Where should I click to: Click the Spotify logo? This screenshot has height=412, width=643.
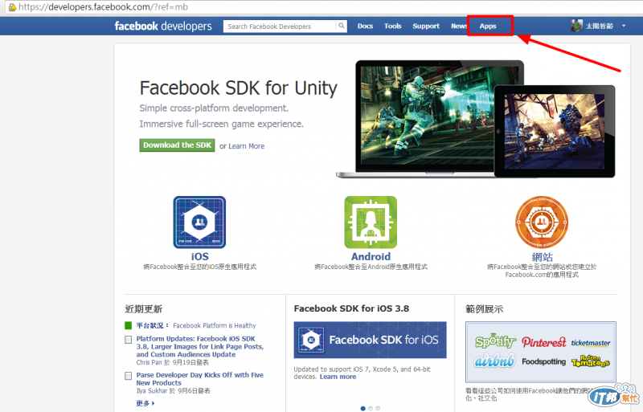[x=495, y=341]
